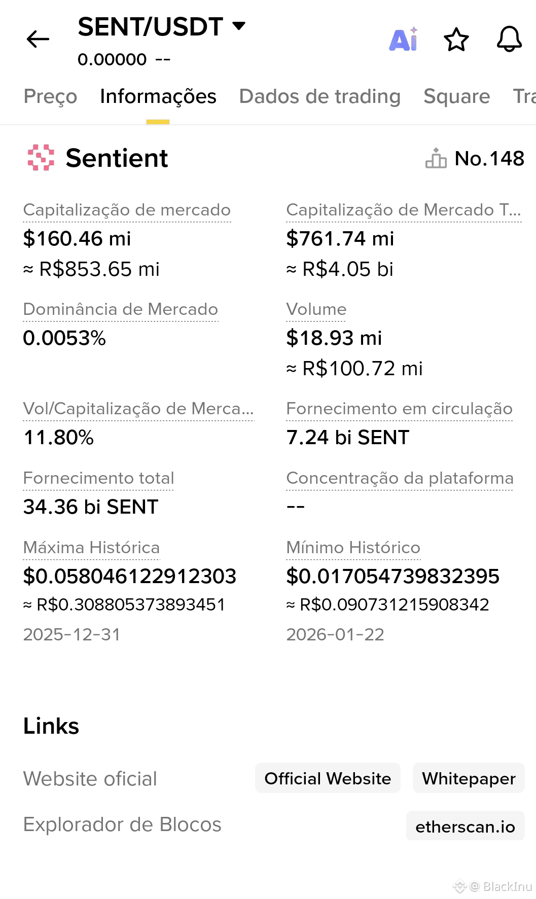Show Capitalização de mercado explanation

pyautogui.click(x=127, y=210)
